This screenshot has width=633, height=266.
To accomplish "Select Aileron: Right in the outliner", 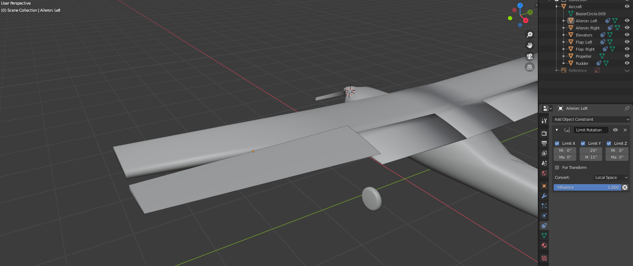I will (588, 28).
